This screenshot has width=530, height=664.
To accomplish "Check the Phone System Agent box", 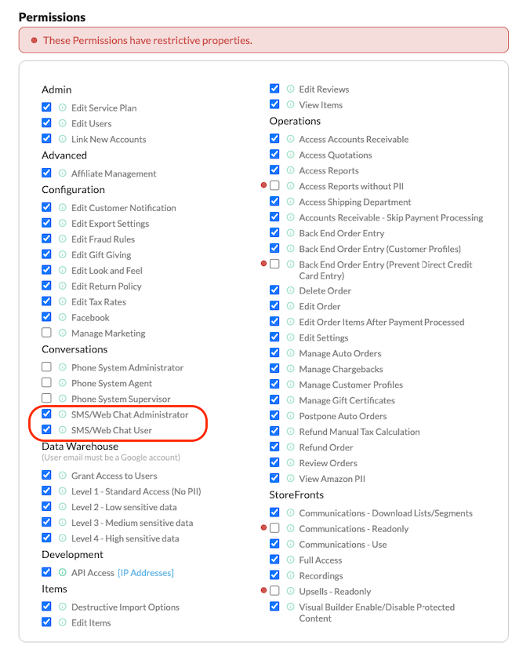I will pos(46,382).
